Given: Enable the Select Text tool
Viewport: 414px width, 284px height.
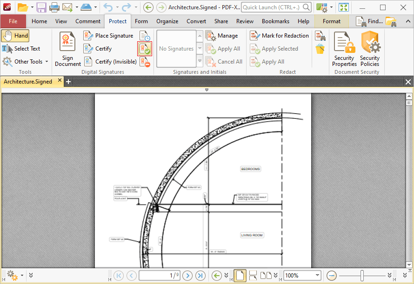Looking at the screenshot, I should (21, 49).
